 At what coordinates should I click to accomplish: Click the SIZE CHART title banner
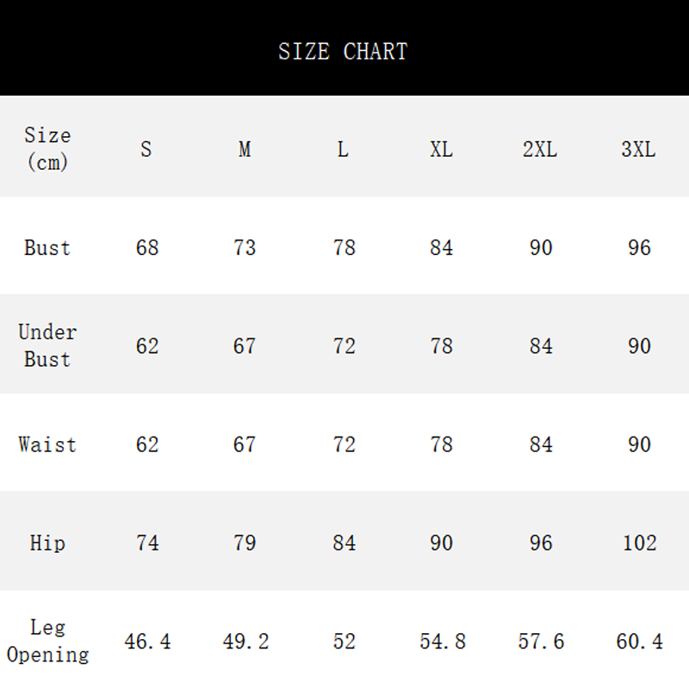coord(343,52)
